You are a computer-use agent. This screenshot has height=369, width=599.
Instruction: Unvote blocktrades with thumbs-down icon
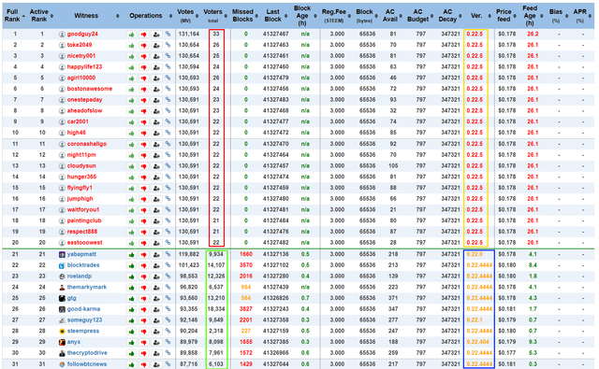(x=144, y=265)
